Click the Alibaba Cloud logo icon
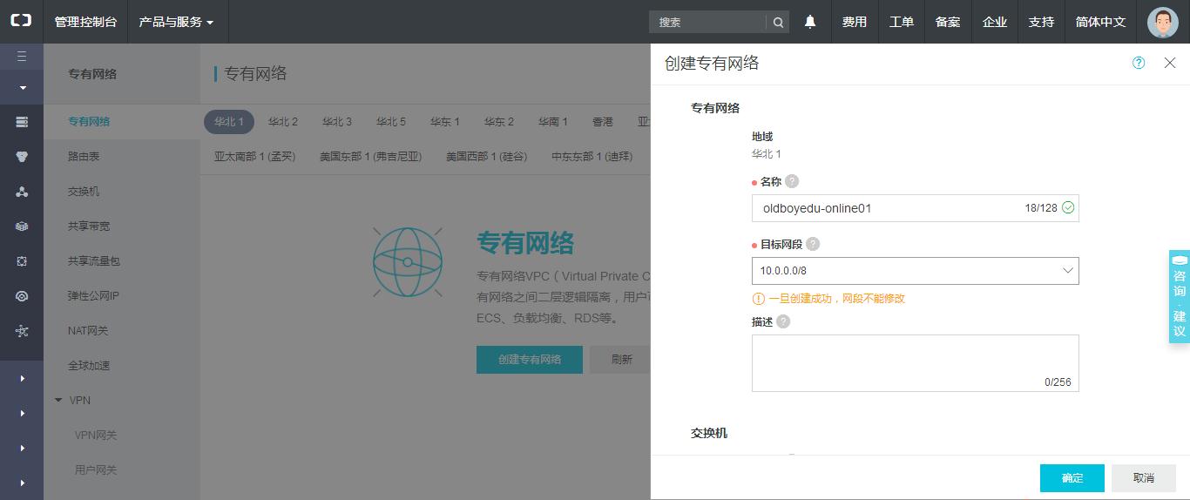The height and width of the screenshot is (500, 1190). [x=21, y=22]
